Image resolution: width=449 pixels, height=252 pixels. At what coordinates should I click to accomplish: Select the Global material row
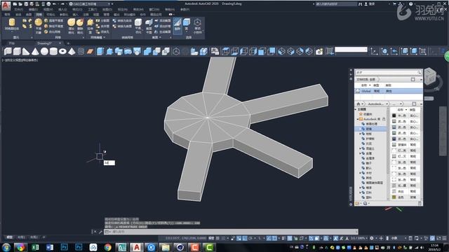[388, 91]
